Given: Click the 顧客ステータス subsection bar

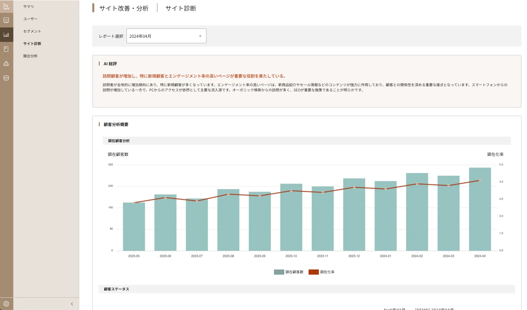Looking at the screenshot, I should click(x=307, y=289).
